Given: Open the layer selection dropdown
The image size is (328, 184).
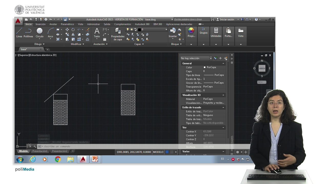Looking at the screenshot, I should click(x=166, y=30).
